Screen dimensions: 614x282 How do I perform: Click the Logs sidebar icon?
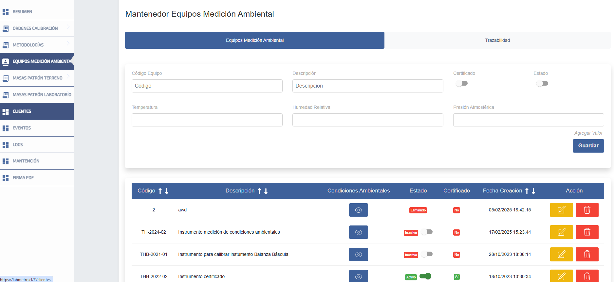6,145
